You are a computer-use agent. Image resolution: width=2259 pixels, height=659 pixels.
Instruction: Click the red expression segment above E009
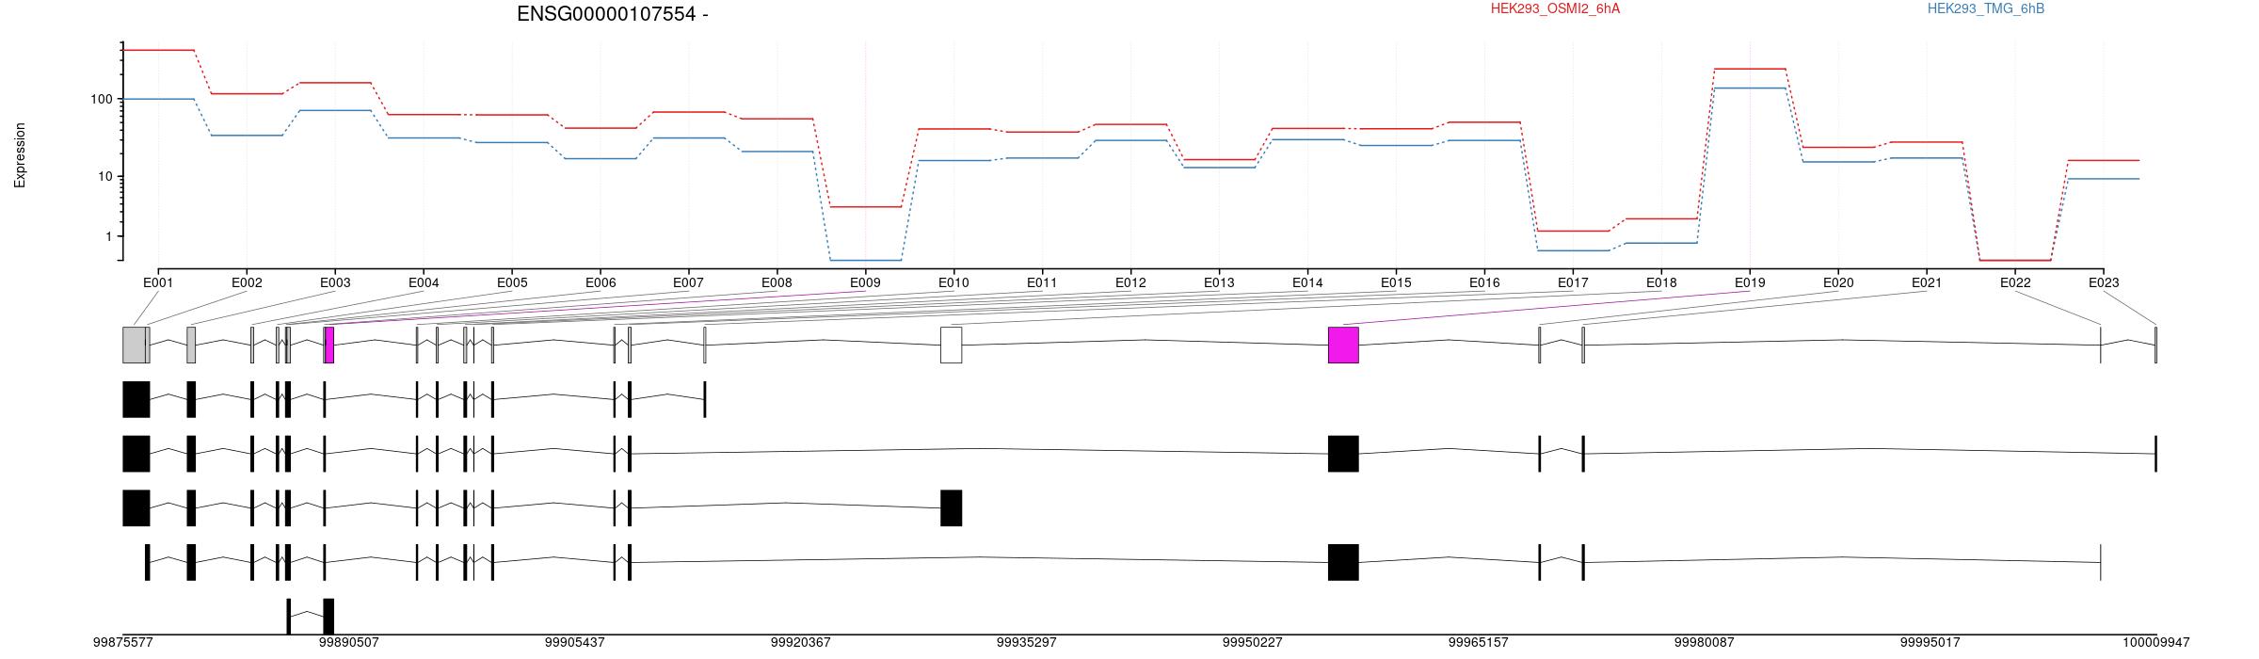(x=865, y=206)
